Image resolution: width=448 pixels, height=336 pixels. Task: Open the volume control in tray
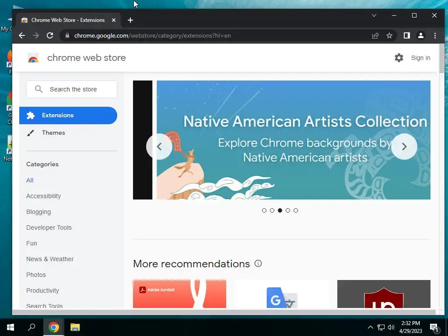[x=391, y=327]
